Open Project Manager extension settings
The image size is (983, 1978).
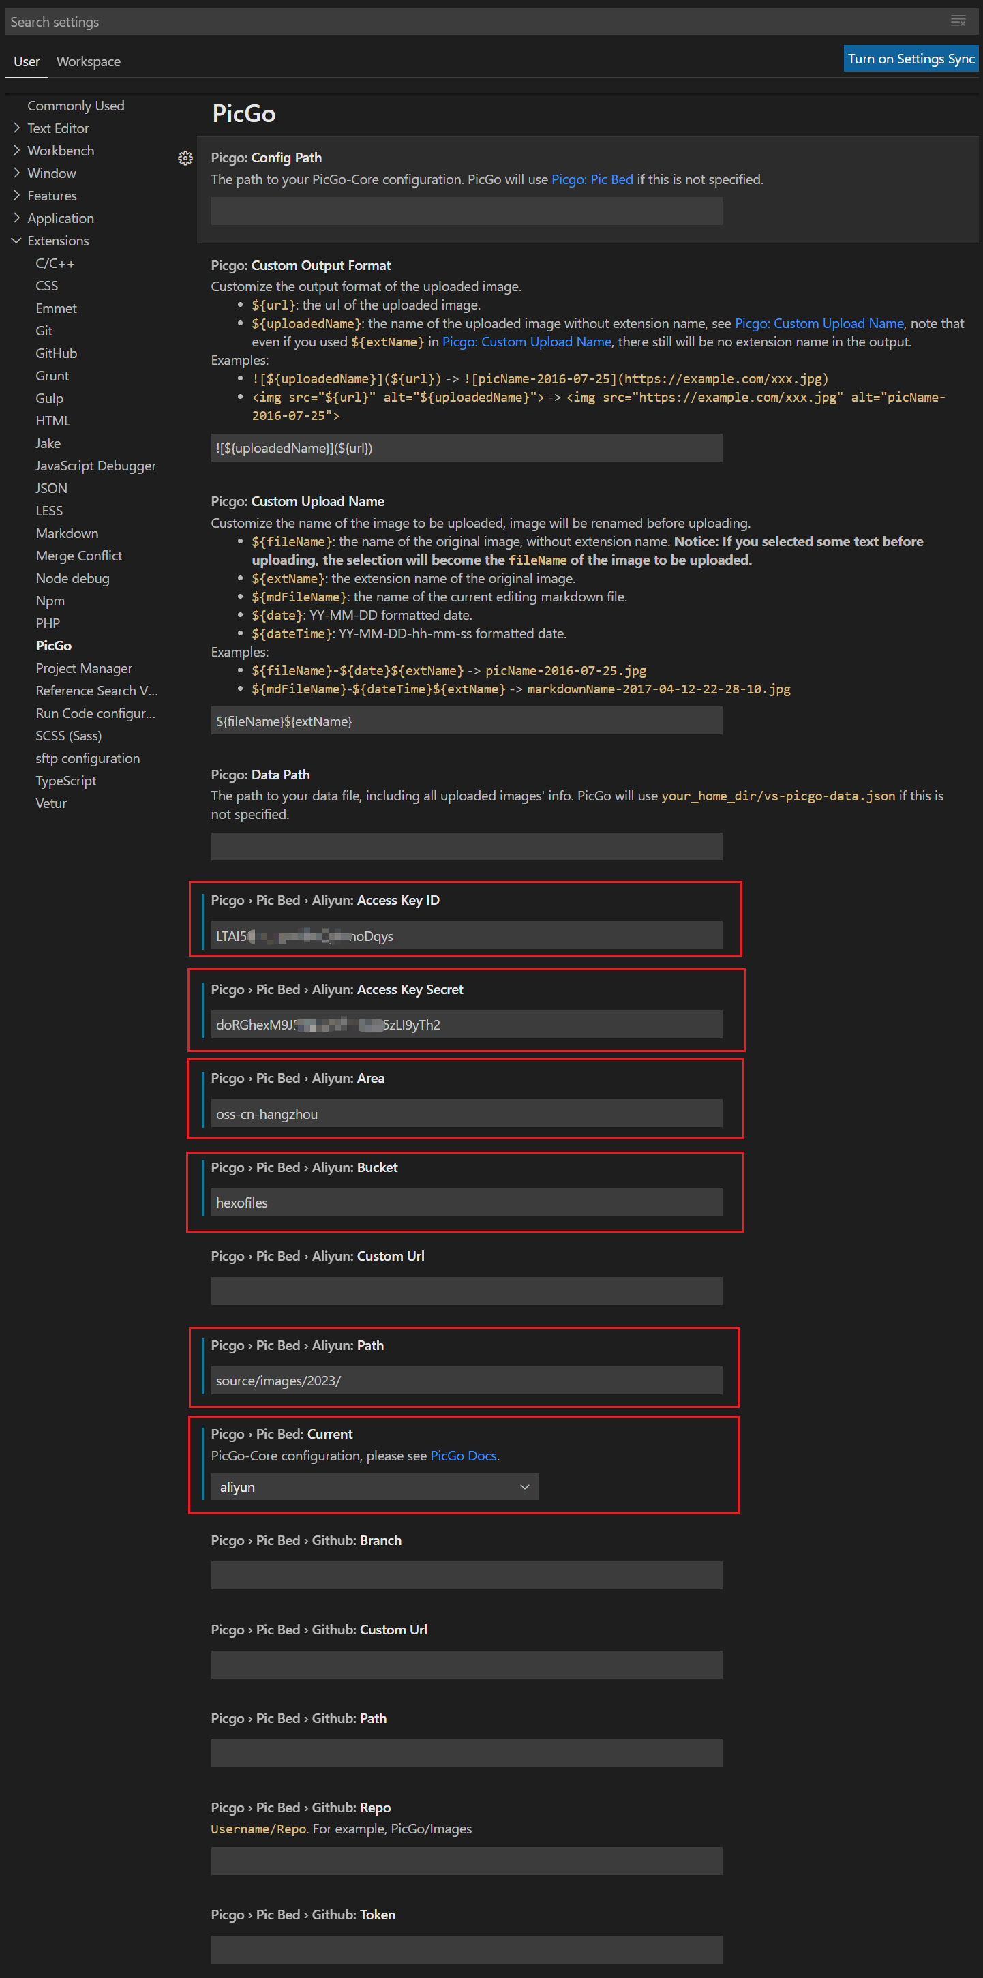[x=84, y=668]
